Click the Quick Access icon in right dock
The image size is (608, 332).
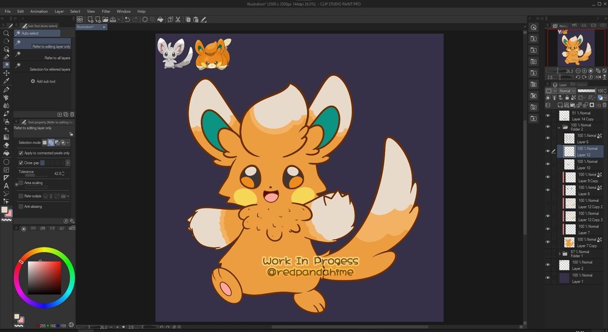coord(534,27)
